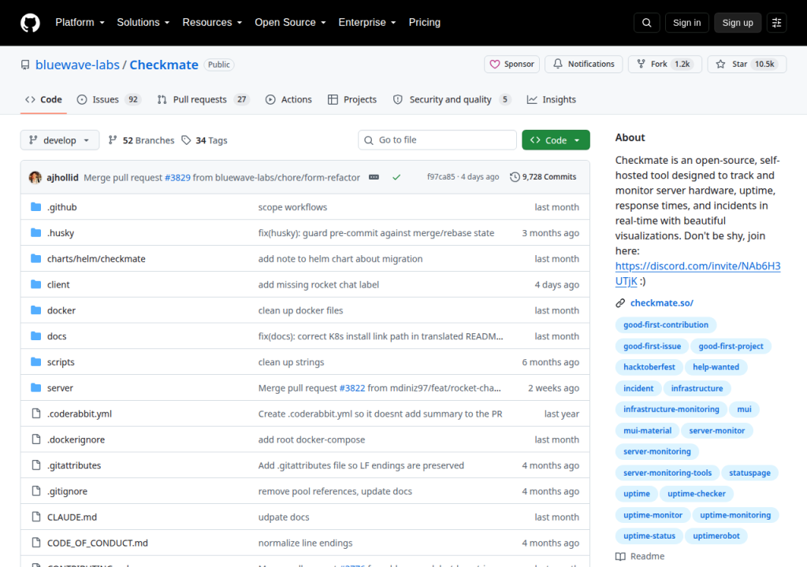Click the docker folder icon
Image resolution: width=807 pixels, height=567 pixels.
click(x=35, y=310)
